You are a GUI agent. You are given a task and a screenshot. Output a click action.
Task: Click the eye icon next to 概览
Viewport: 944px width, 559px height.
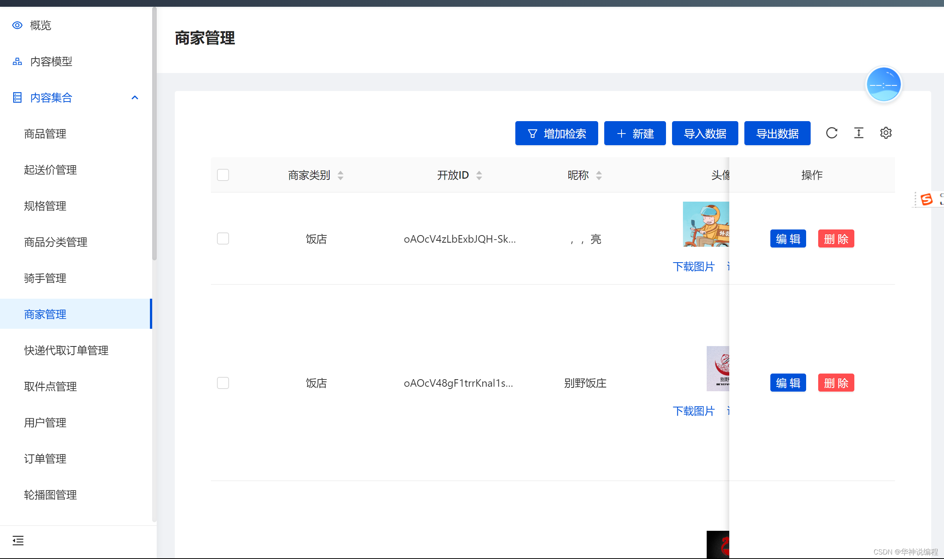point(17,25)
